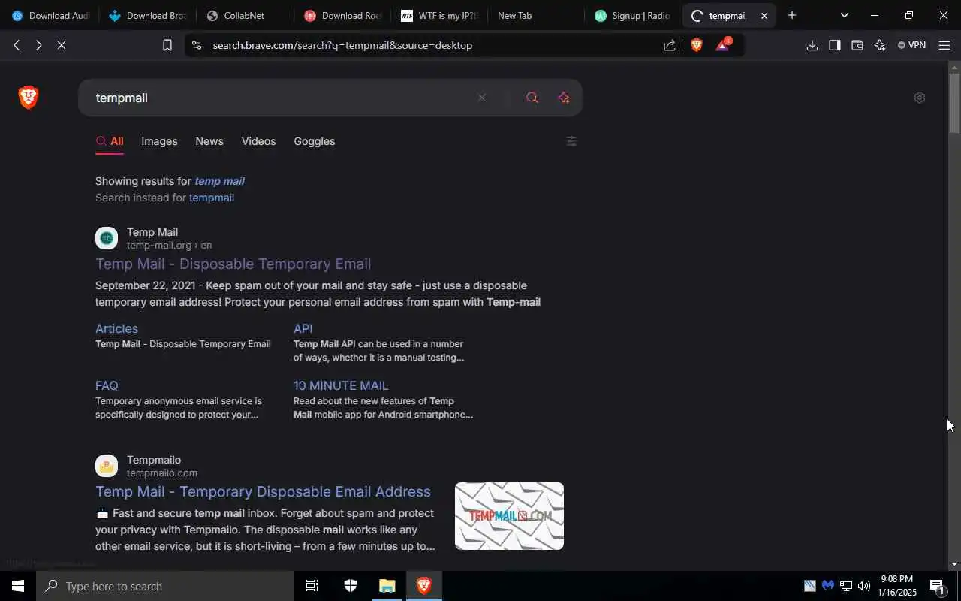Clear the tempmail search query

tap(482, 98)
